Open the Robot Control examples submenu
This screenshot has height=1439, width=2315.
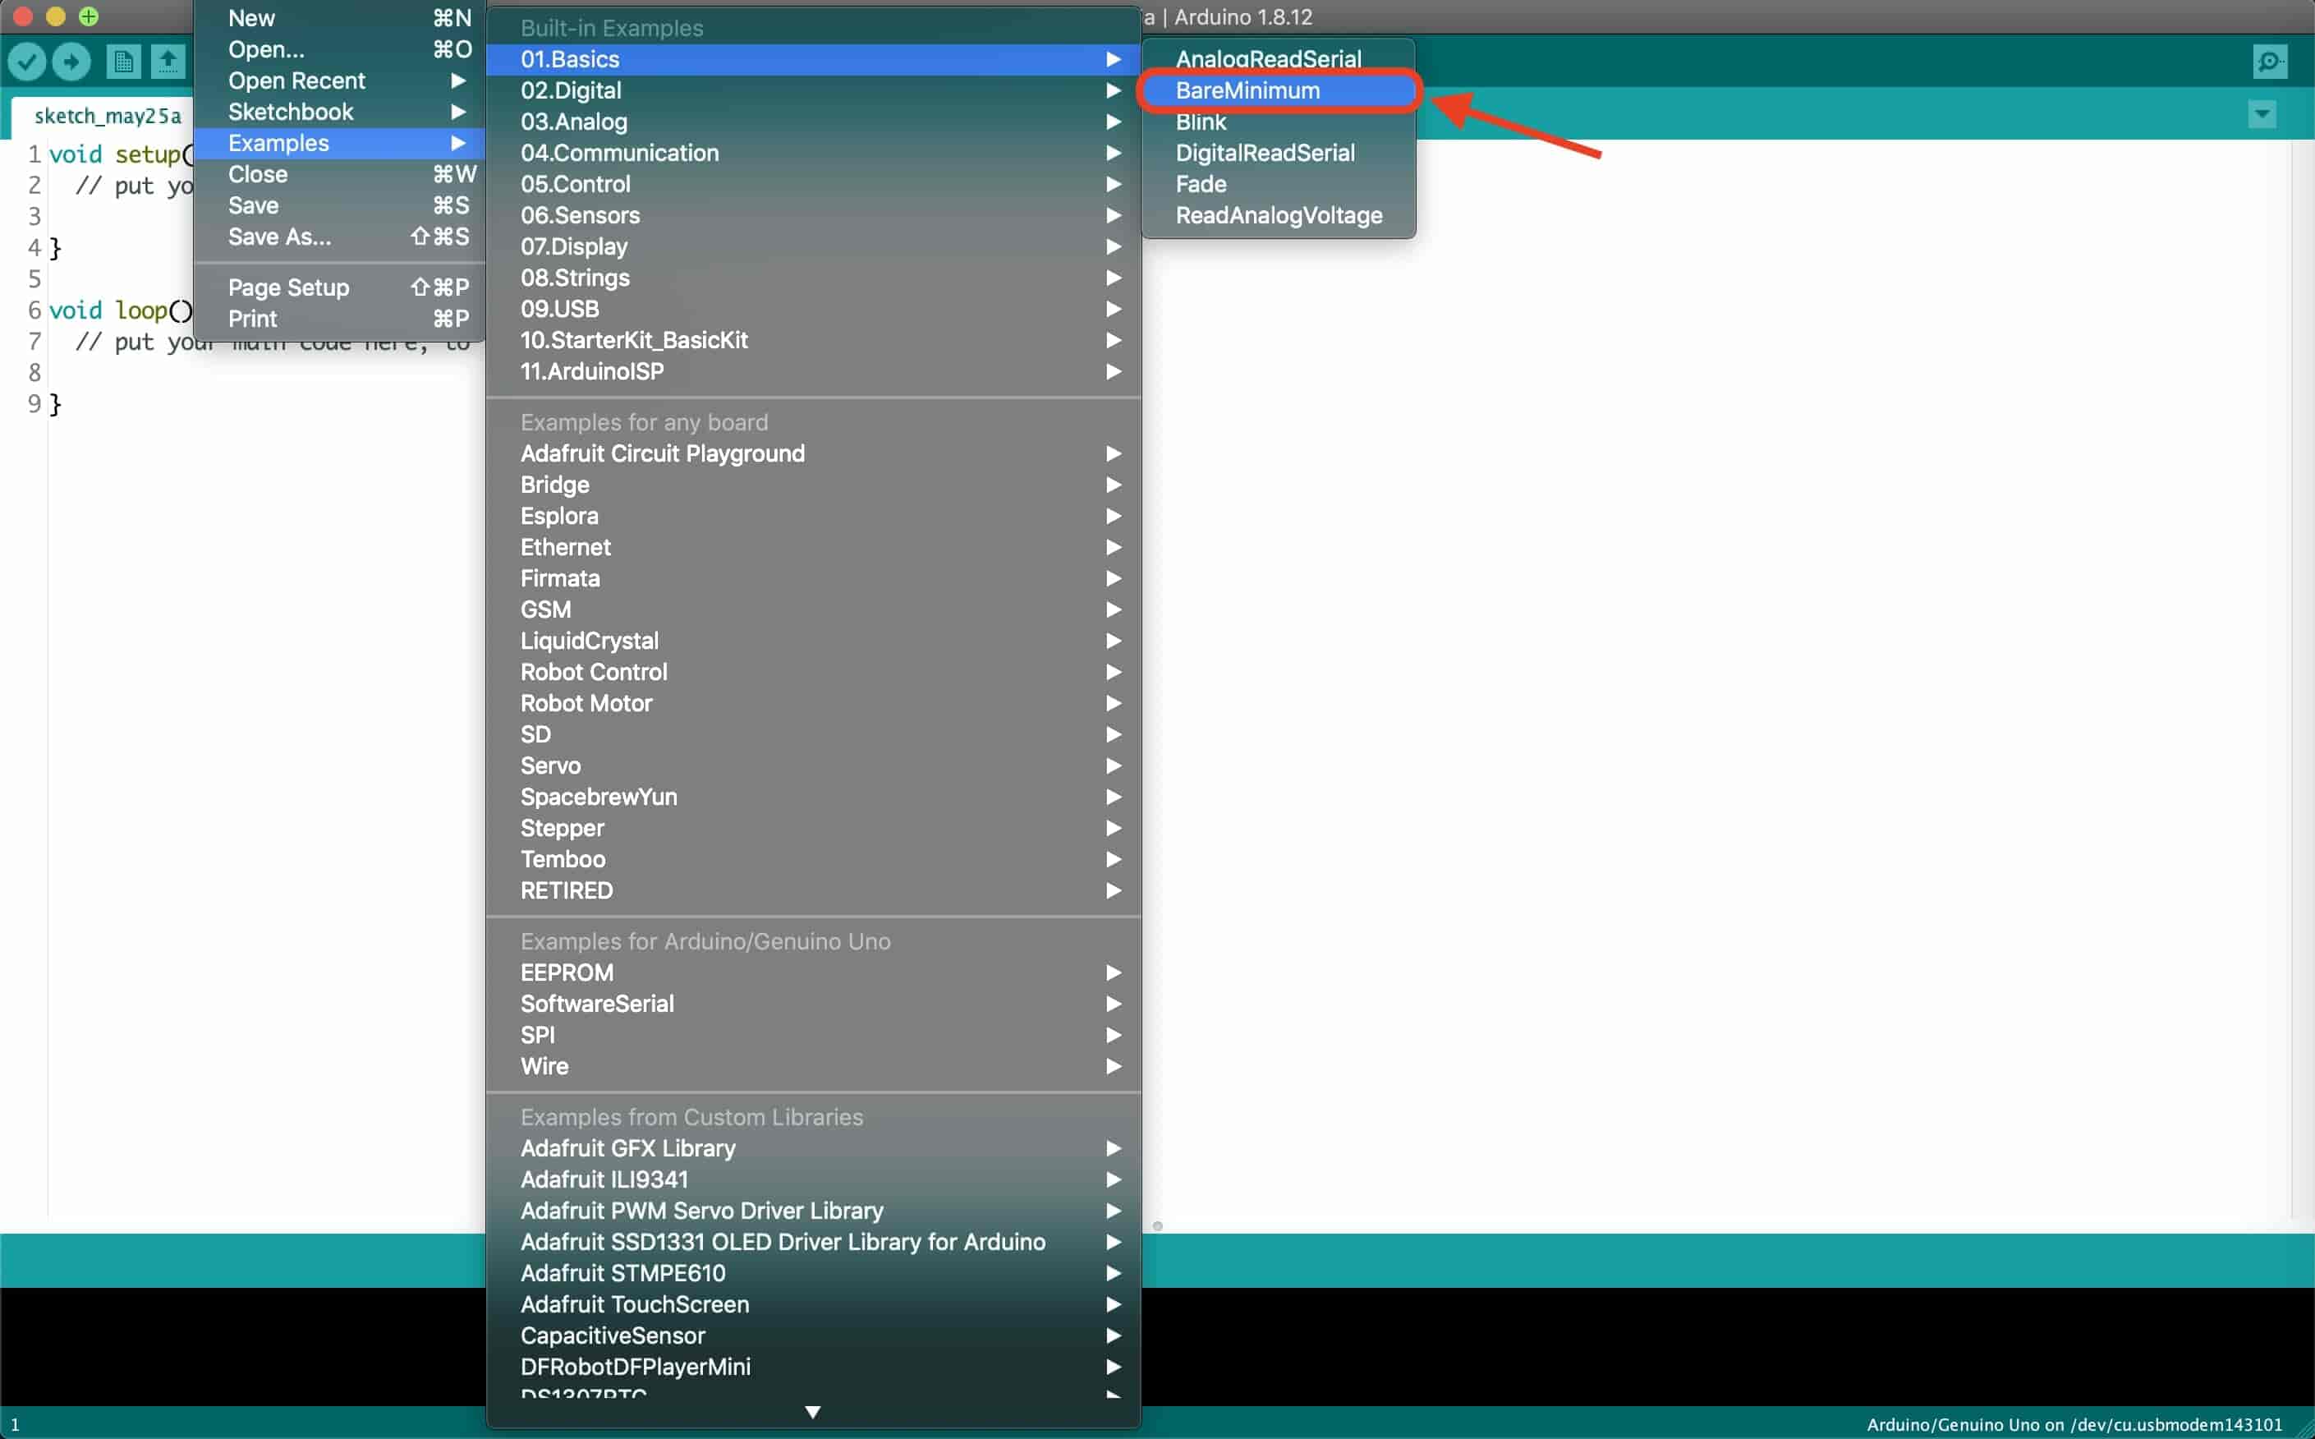tap(814, 673)
